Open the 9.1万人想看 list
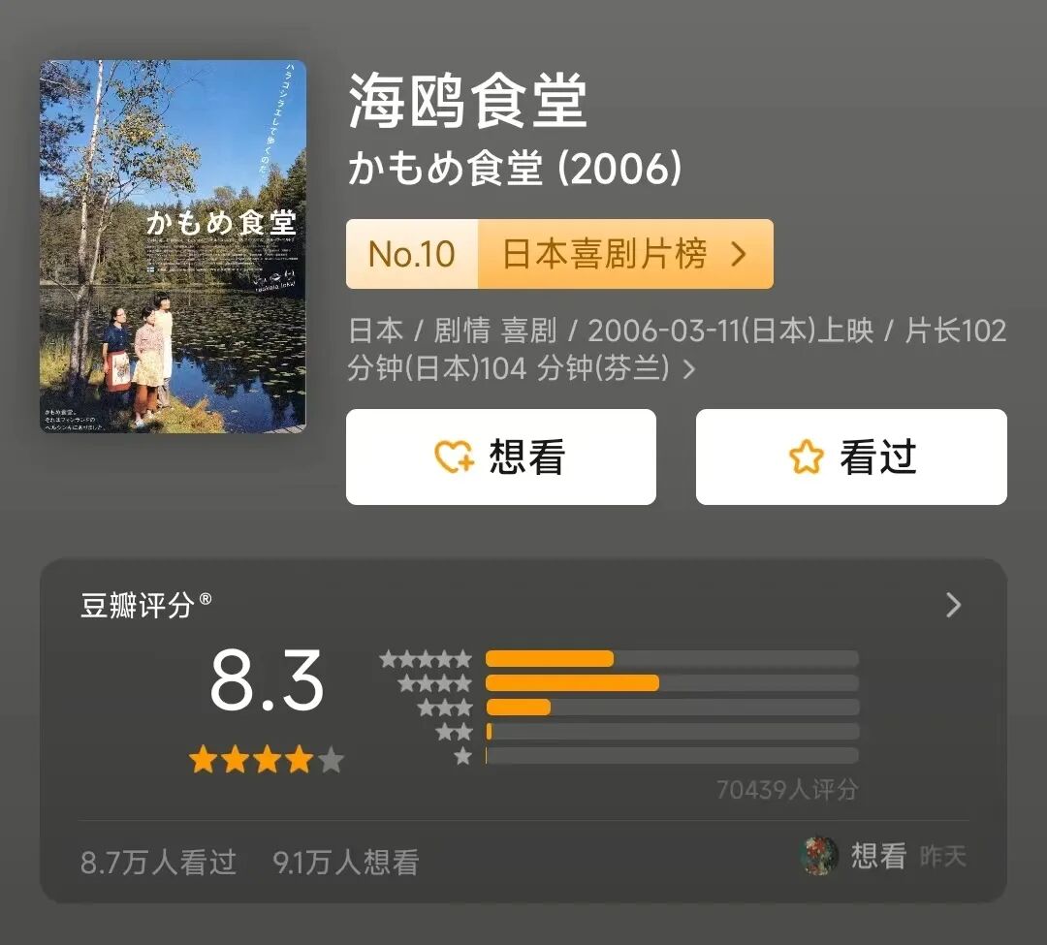The image size is (1047, 945). [x=346, y=862]
